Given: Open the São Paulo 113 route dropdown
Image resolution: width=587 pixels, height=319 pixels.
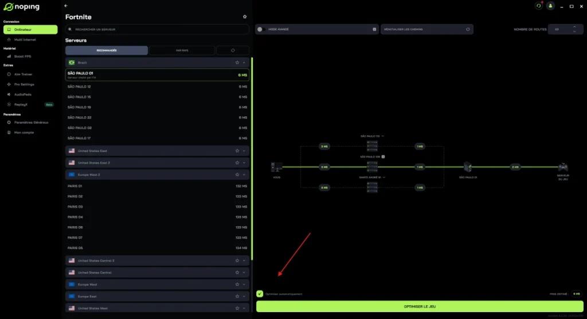Looking at the screenshot, I should tap(382, 136).
